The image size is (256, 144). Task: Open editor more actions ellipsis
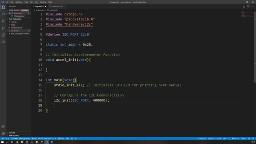pos(252,6)
